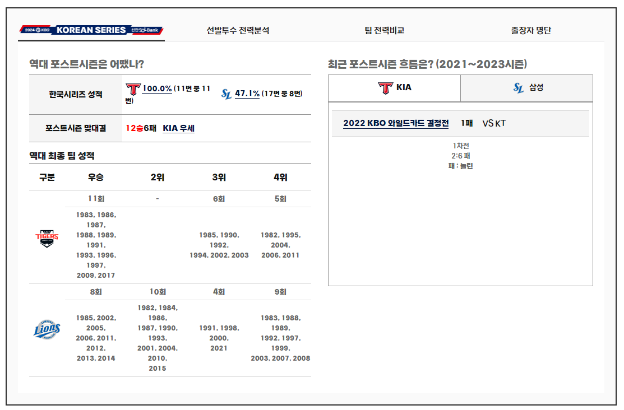The height and width of the screenshot is (410, 624).
Task: Select the 삼성 team tab
Action: pos(526,88)
